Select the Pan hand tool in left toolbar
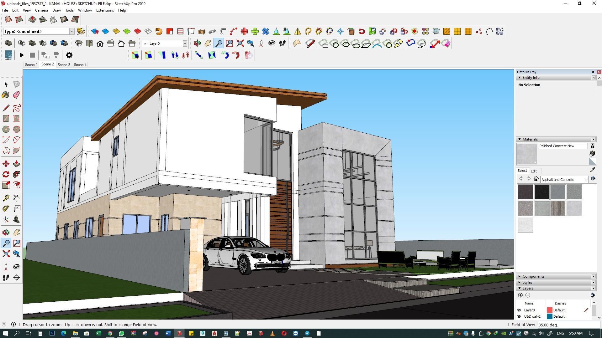The image size is (602, 338). click(17, 232)
